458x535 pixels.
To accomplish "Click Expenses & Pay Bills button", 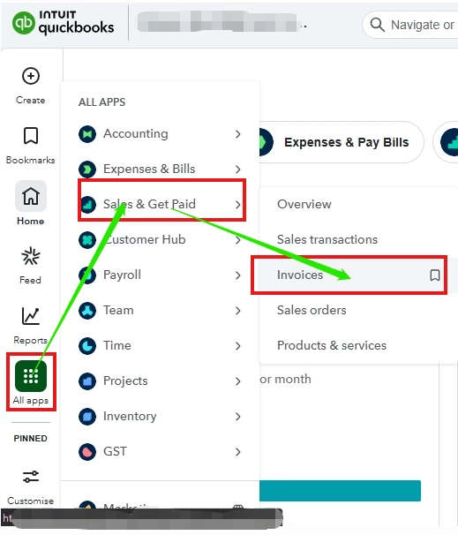I will pyautogui.click(x=342, y=142).
